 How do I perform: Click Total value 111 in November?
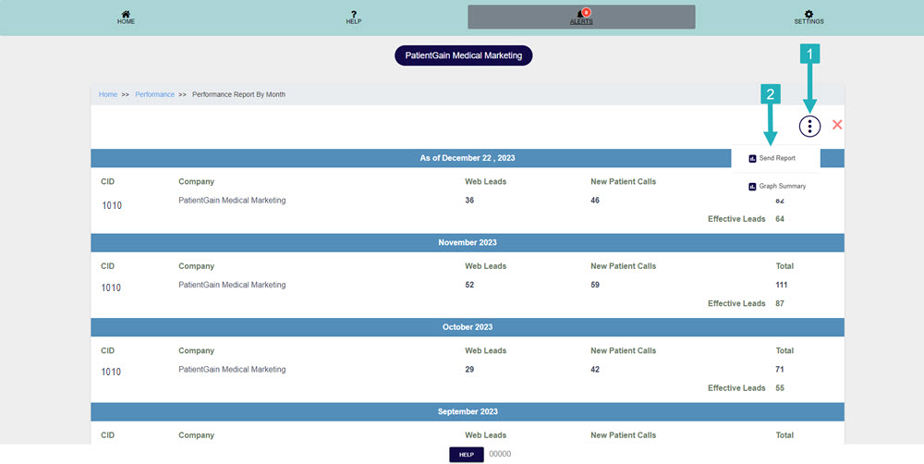(x=782, y=285)
